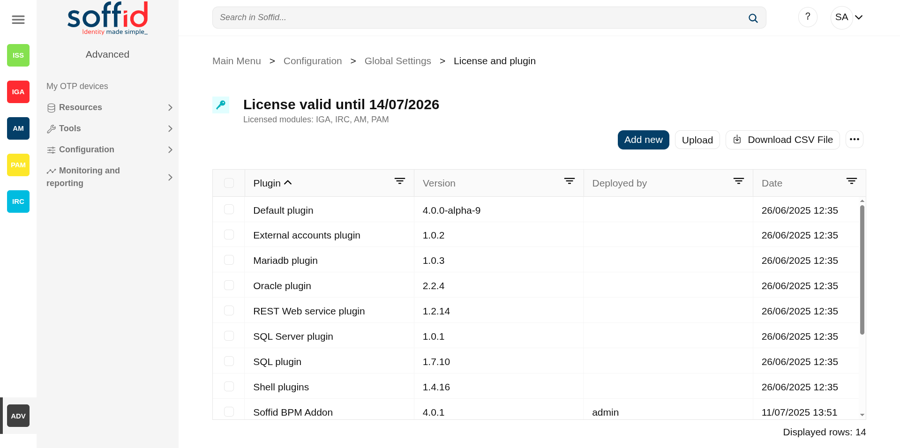Open the three-dots more options menu

pyautogui.click(x=855, y=139)
